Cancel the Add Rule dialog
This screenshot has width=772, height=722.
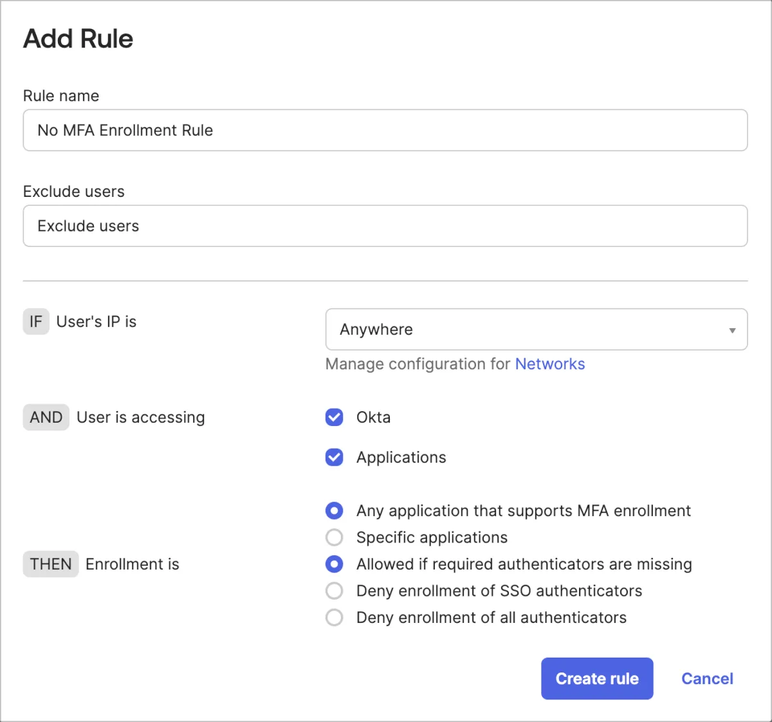pyautogui.click(x=706, y=679)
